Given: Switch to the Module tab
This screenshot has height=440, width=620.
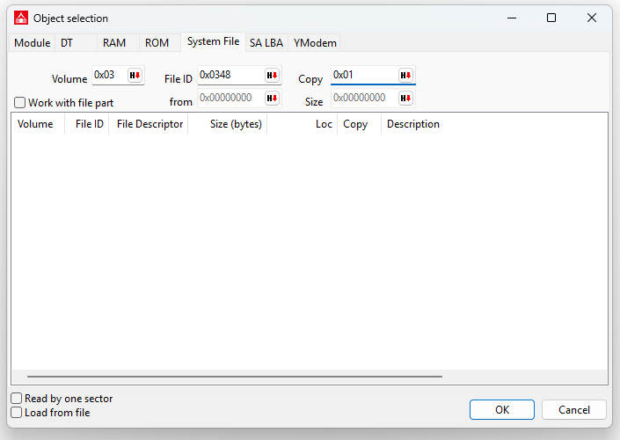Looking at the screenshot, I should (33, 43).
